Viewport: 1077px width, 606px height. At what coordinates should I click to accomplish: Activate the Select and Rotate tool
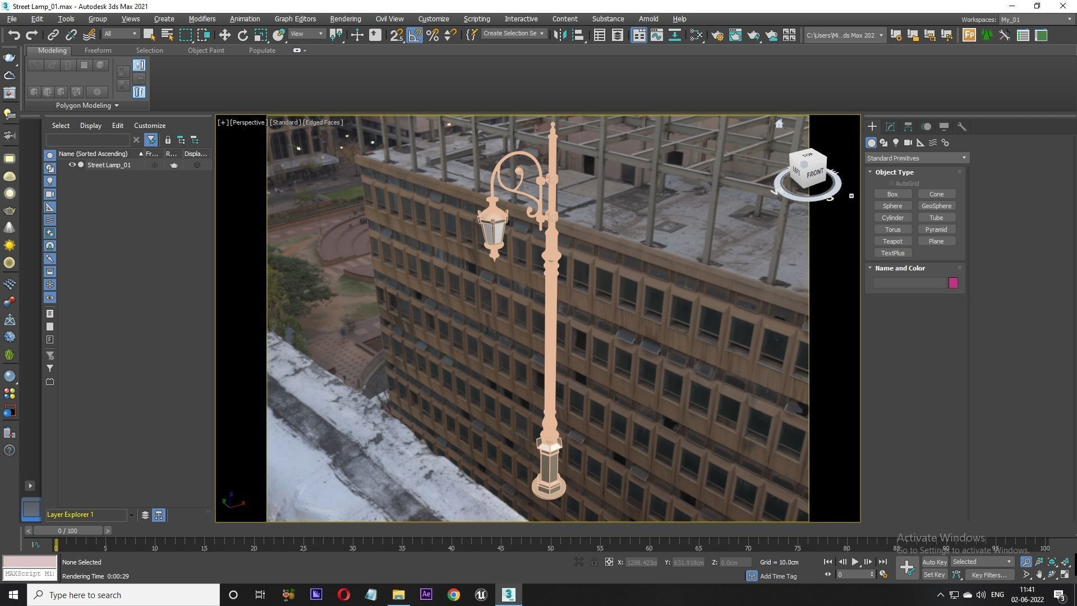tap(242, 35)
